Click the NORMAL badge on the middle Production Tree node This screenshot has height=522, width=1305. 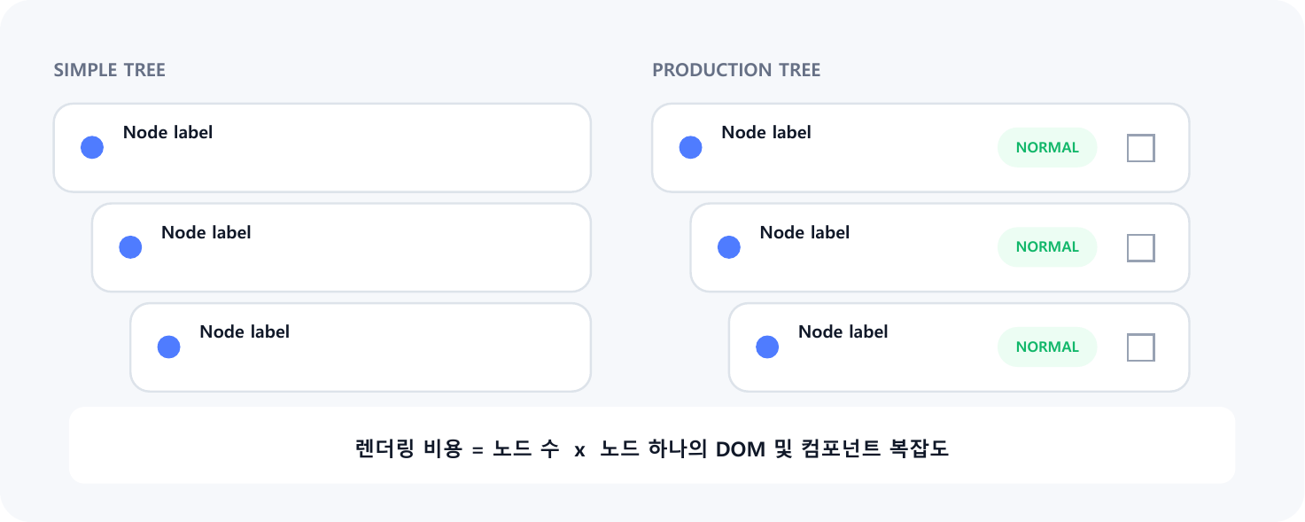coord(1047,247)
